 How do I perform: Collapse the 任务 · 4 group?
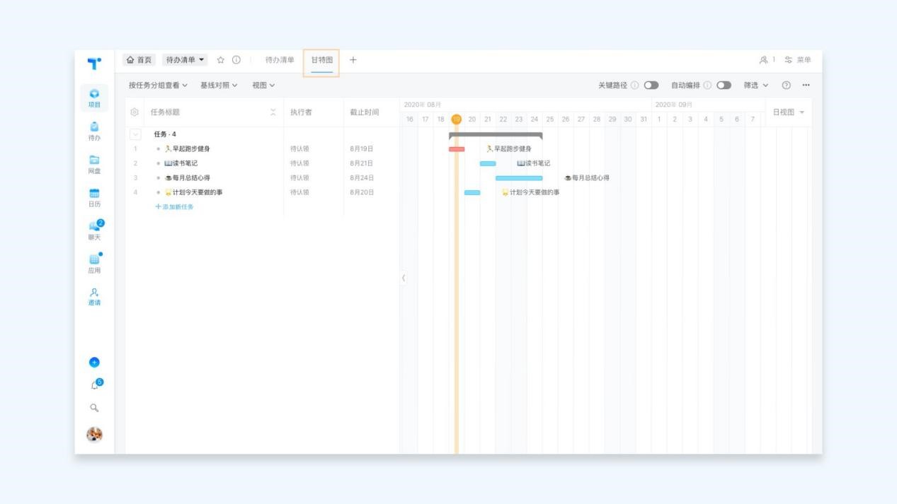(x=135, y=134)
